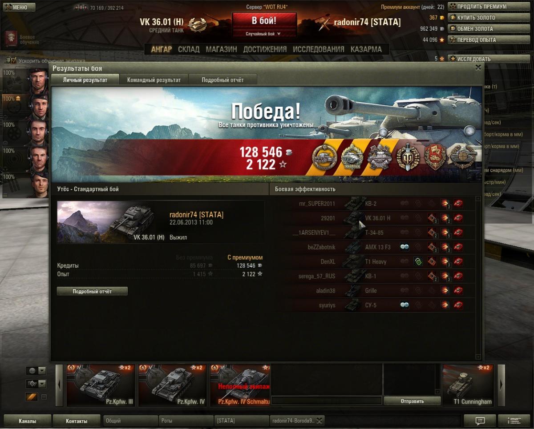Image resolution: width=534 pixels, height=429 pixels.
Task: Click the Mastery badge medal in banner
Action: click(x=325, y=157)
